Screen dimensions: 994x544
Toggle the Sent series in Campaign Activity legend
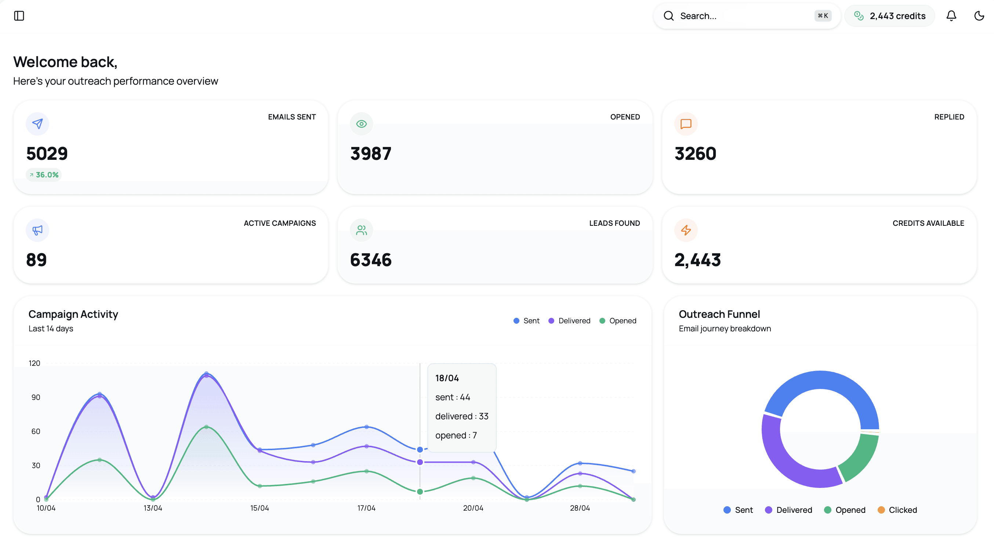pyautogui.click(x=526, y=320)
